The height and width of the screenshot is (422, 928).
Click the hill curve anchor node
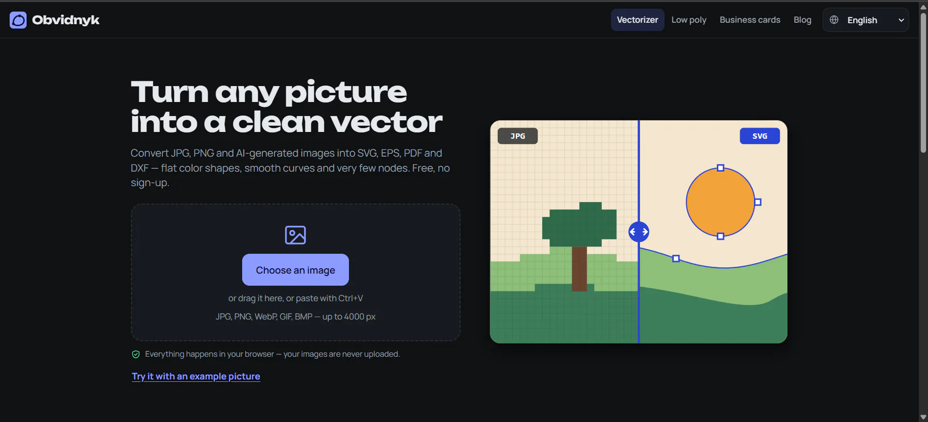[x=676, y=259]
